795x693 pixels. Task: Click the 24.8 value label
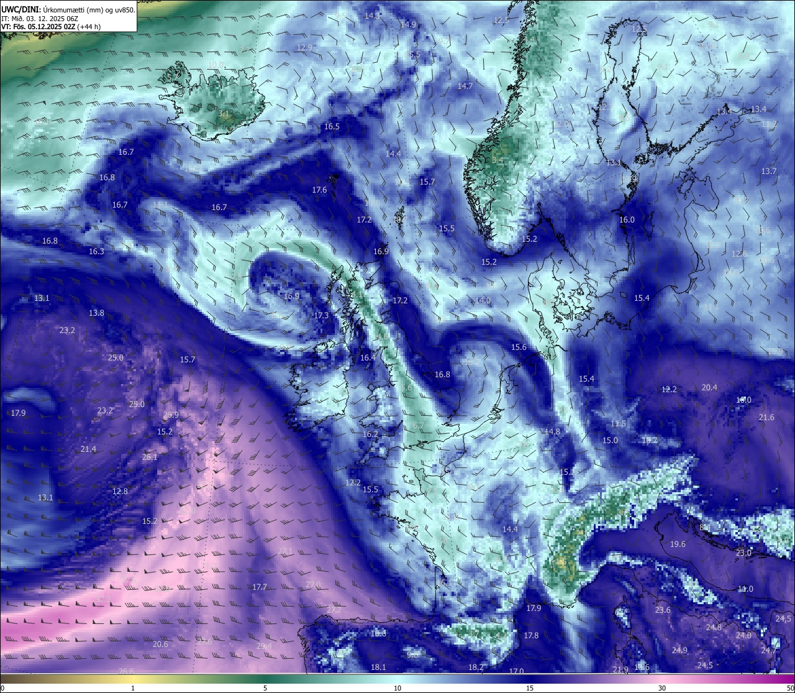(714, 627)
